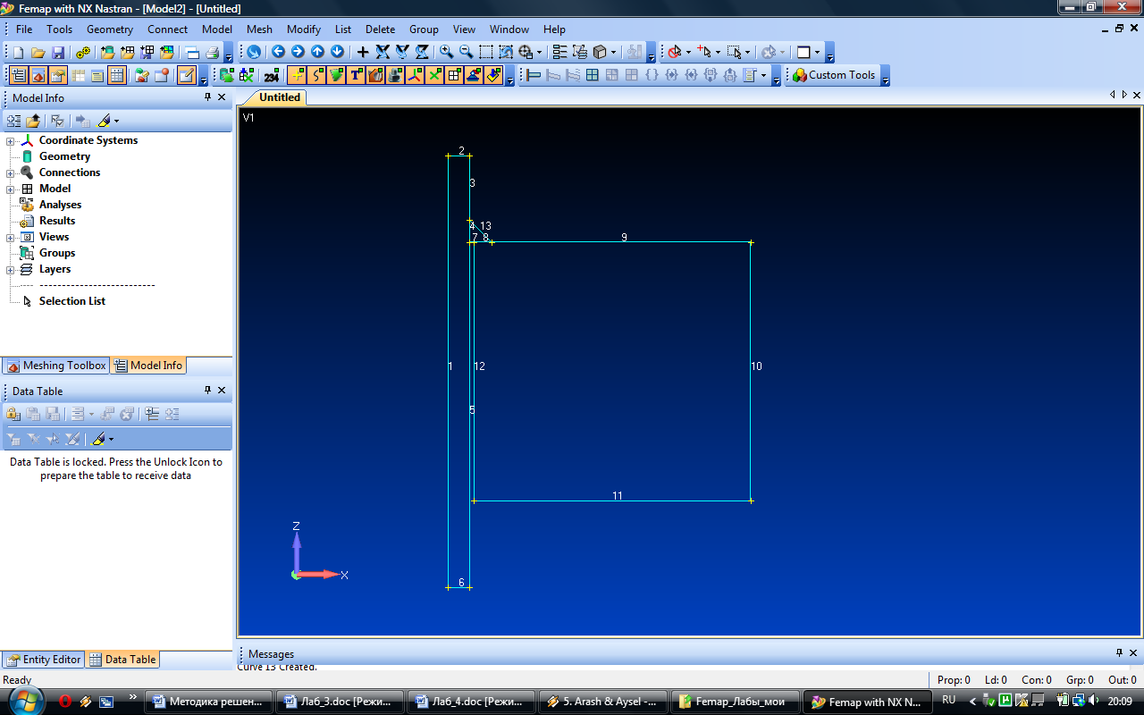Click the checklist icon in Model Info toolbar
The width and height of the screenshot is (1144, 715).
[57, 121]
